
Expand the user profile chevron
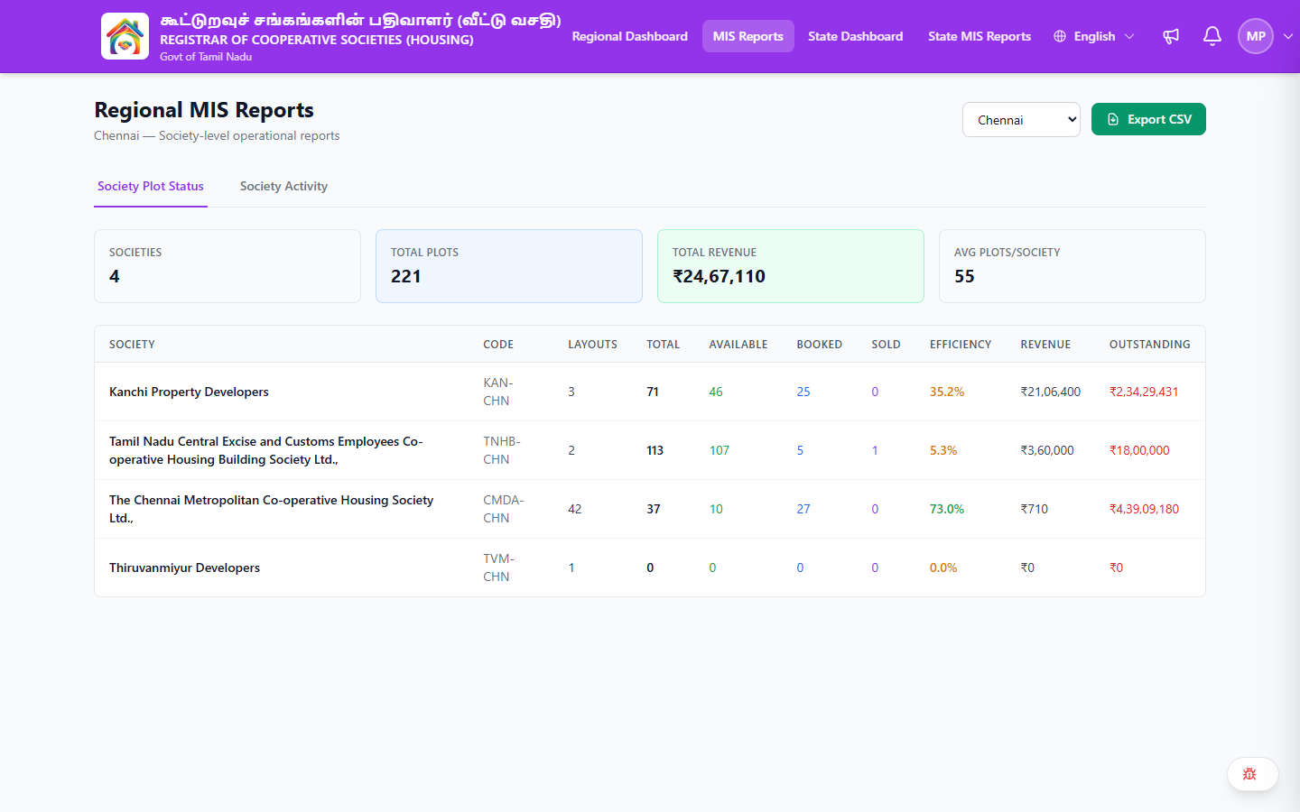[x=1288, y=36]
